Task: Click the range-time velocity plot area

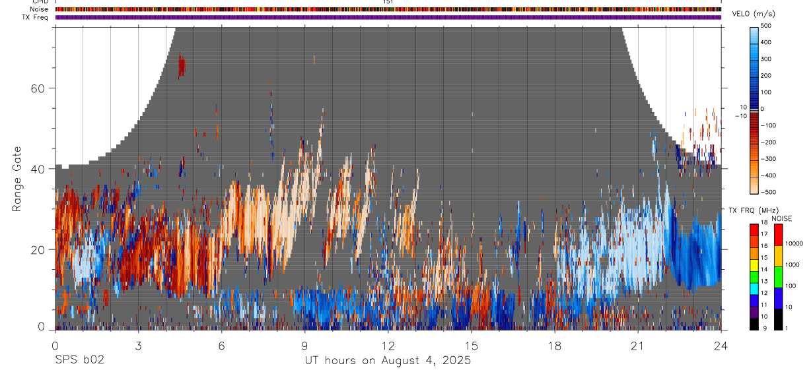Action: click(388, 178)
